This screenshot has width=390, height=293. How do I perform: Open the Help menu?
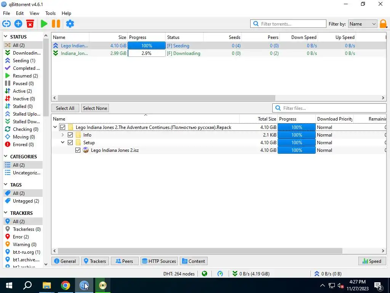tap(66, 13)
